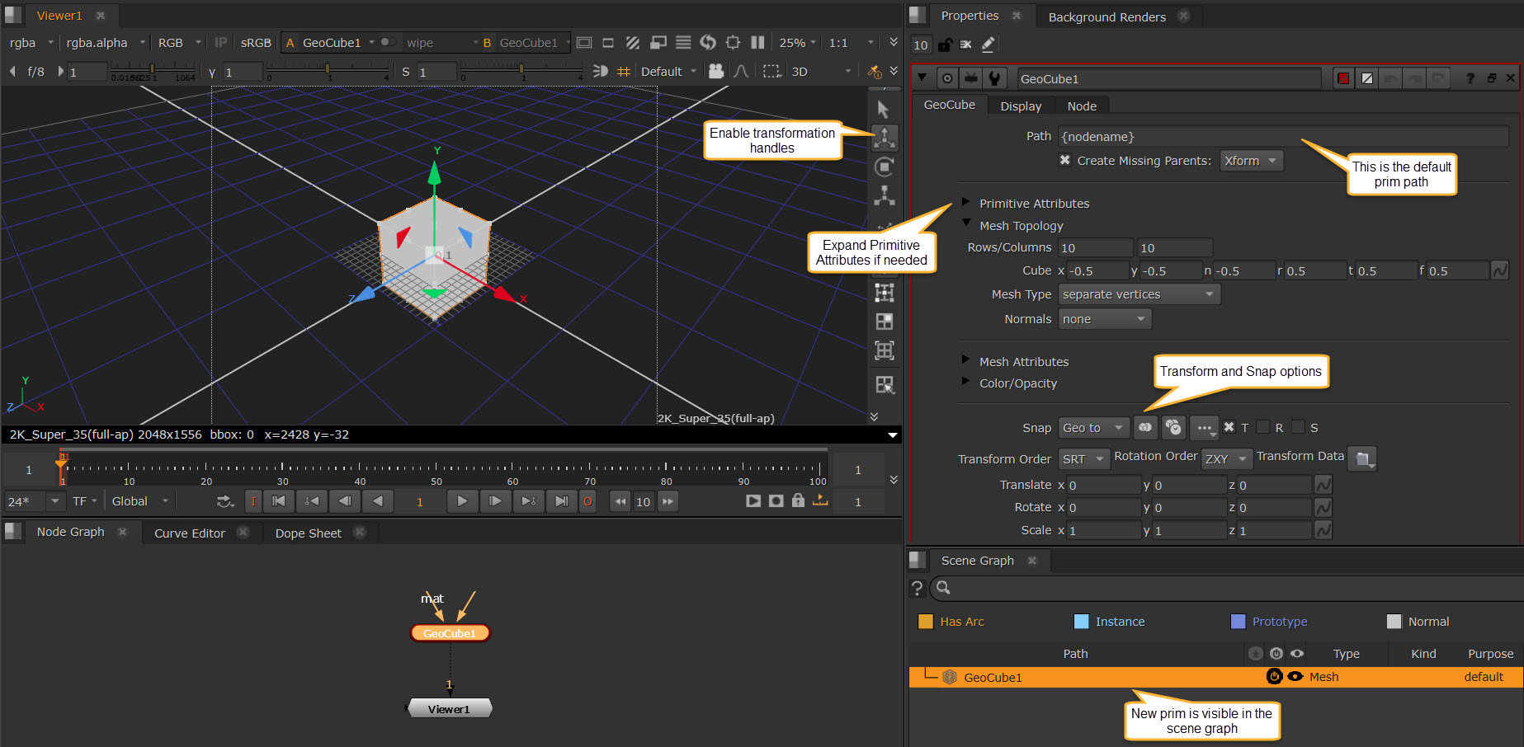Select the arrow selection tool in viewer sidebar
The height and width of the screenshot is (747, 1524).
[x=883, y=108]
